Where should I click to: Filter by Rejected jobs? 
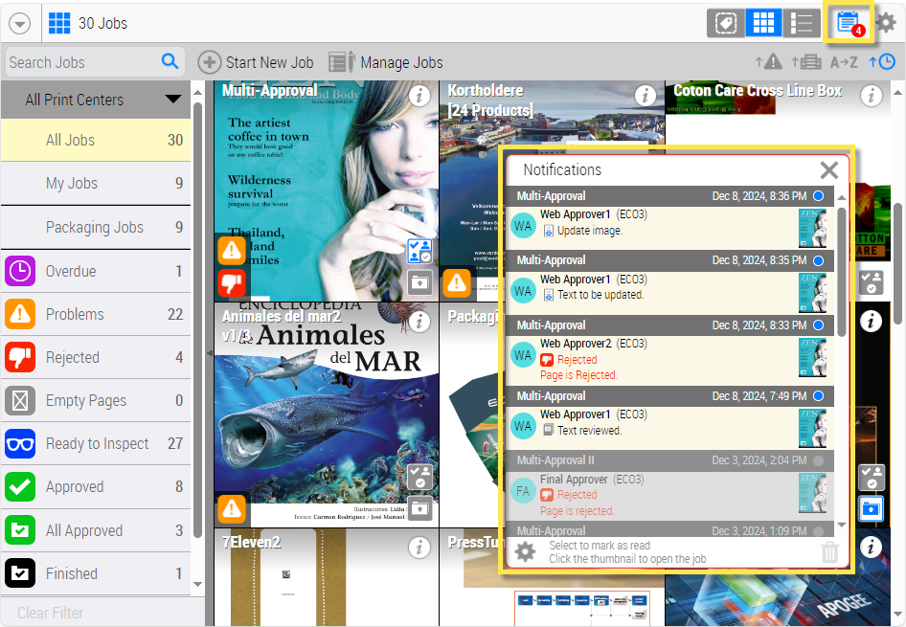(96, 357)
